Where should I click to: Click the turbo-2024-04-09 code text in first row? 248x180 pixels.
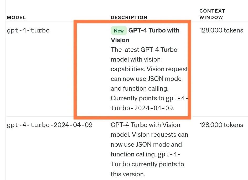pos(142,108)
